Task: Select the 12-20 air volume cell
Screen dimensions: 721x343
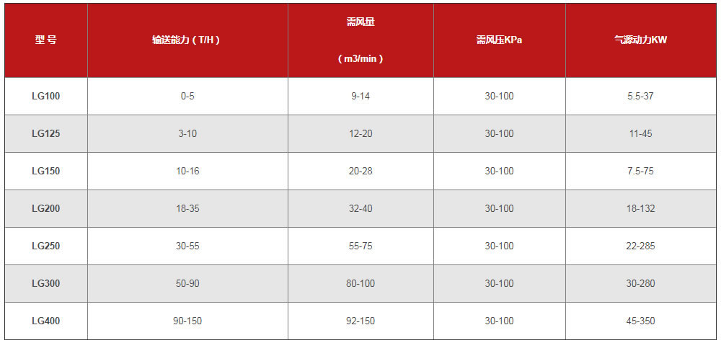Action: [x=360, y=133]
